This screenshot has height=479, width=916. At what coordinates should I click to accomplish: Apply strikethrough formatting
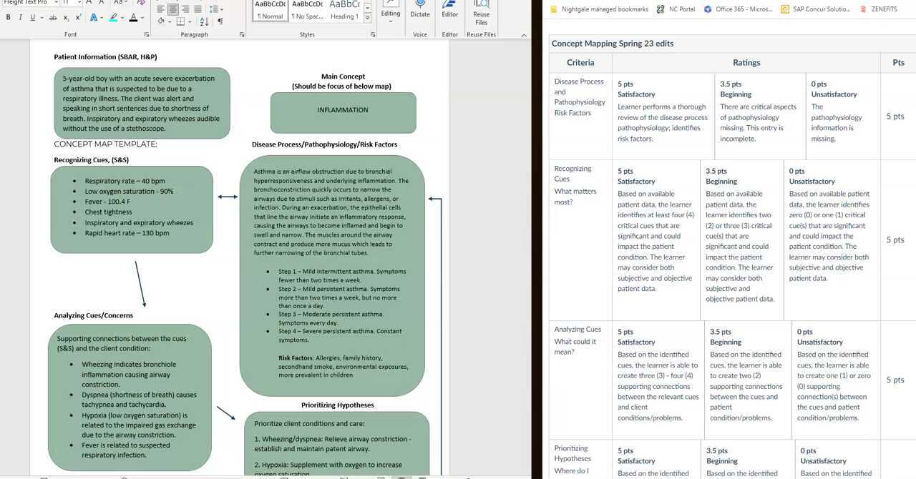coord(52,18)
